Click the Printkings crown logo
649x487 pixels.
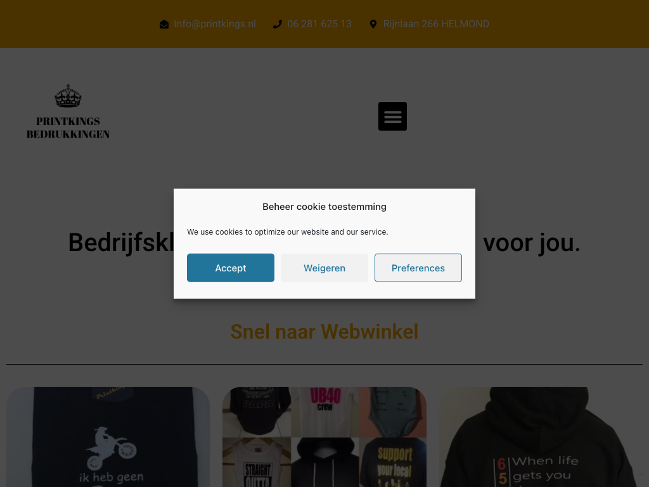(68, 96)
